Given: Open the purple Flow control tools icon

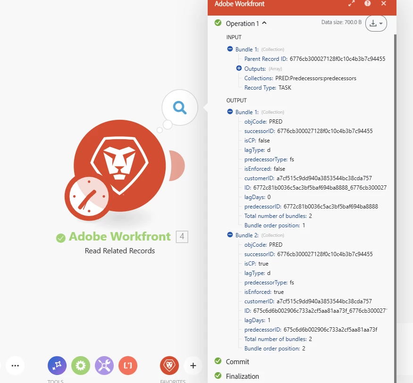Looking at the screenshot, I should 57,366.
